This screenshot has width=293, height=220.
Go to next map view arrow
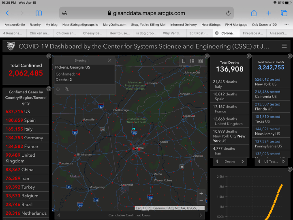(201, 215)
